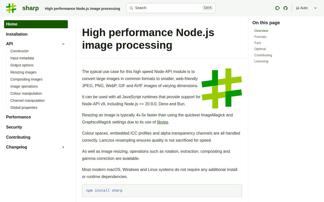Go to Home in the sidebar
Viewport: 324px width, 202px height.
pyautogui.click(x=36, y=24)
